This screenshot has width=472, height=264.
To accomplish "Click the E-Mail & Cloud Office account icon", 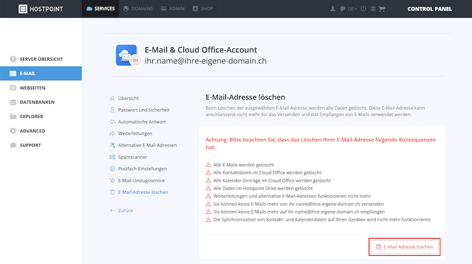I will tap(126, 55).
